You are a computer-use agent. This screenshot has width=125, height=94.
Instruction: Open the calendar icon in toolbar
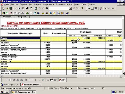(x=92, y=8)
